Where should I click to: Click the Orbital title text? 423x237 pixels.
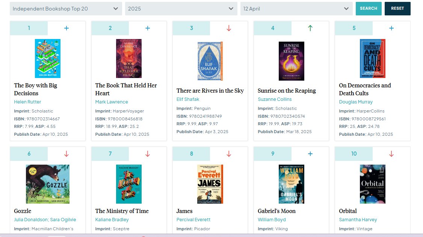[x=348, y=211]
